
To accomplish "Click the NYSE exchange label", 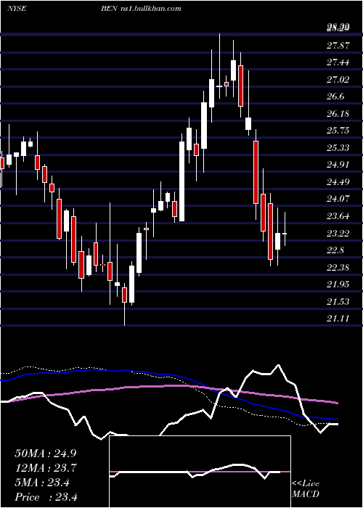I will click(17, 9).
